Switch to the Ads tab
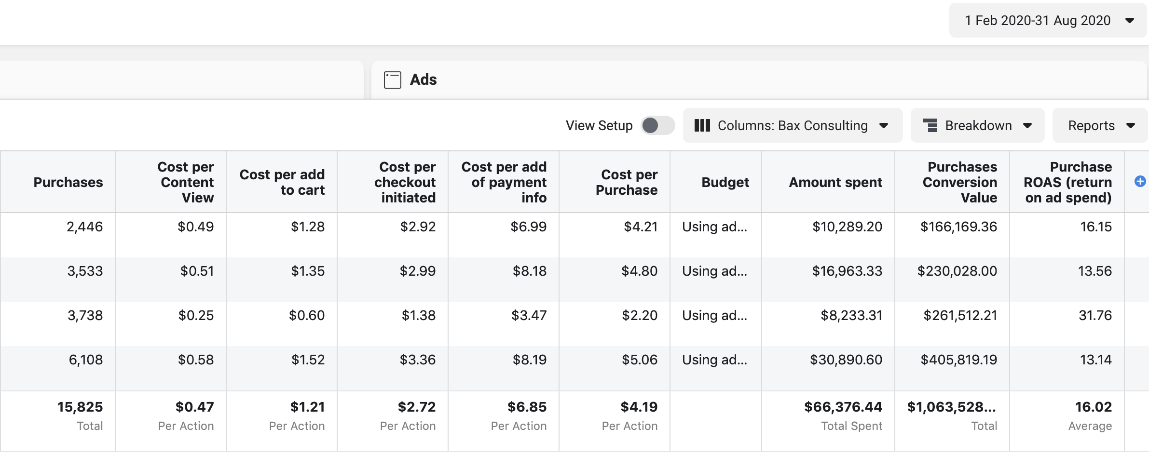Screen dimensions: 1149x455 (x=423, y=80)
